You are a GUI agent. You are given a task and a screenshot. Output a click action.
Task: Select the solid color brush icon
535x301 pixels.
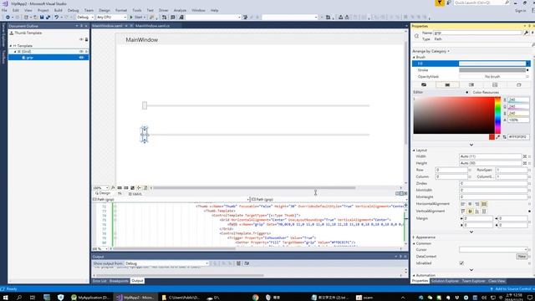[447, 84]
